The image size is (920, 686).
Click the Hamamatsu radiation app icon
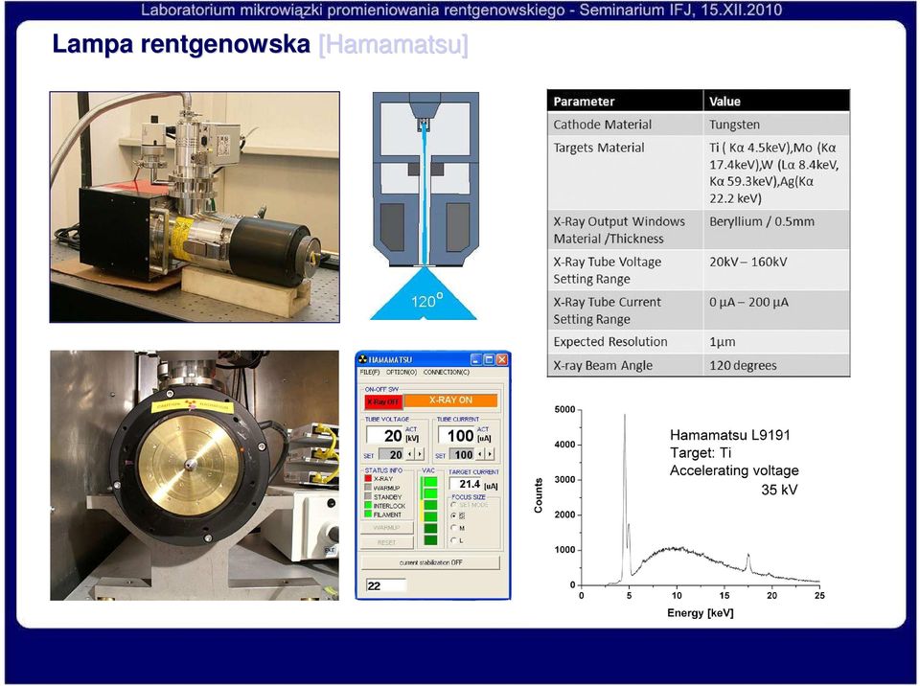[362, 359]
